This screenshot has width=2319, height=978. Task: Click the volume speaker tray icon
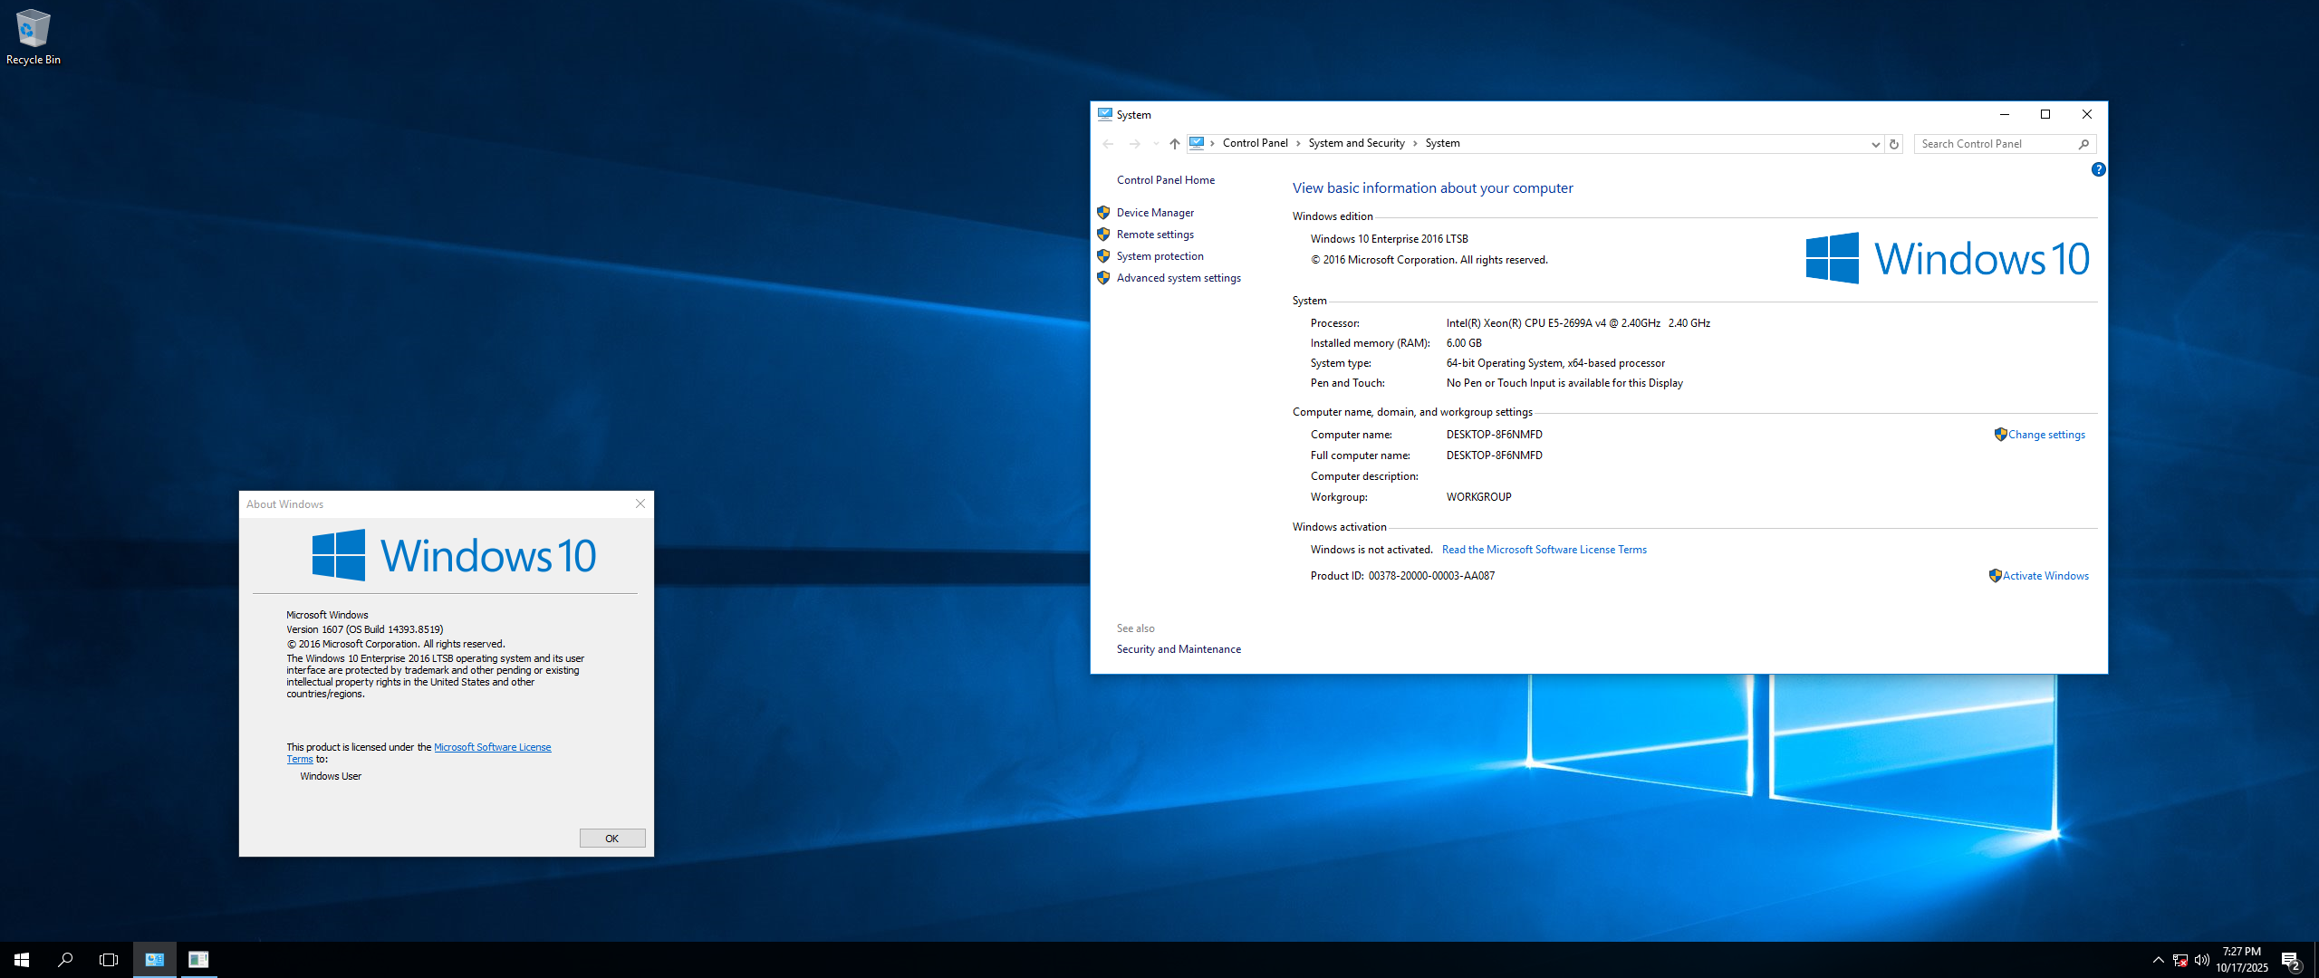click(x=2201, y=960)
